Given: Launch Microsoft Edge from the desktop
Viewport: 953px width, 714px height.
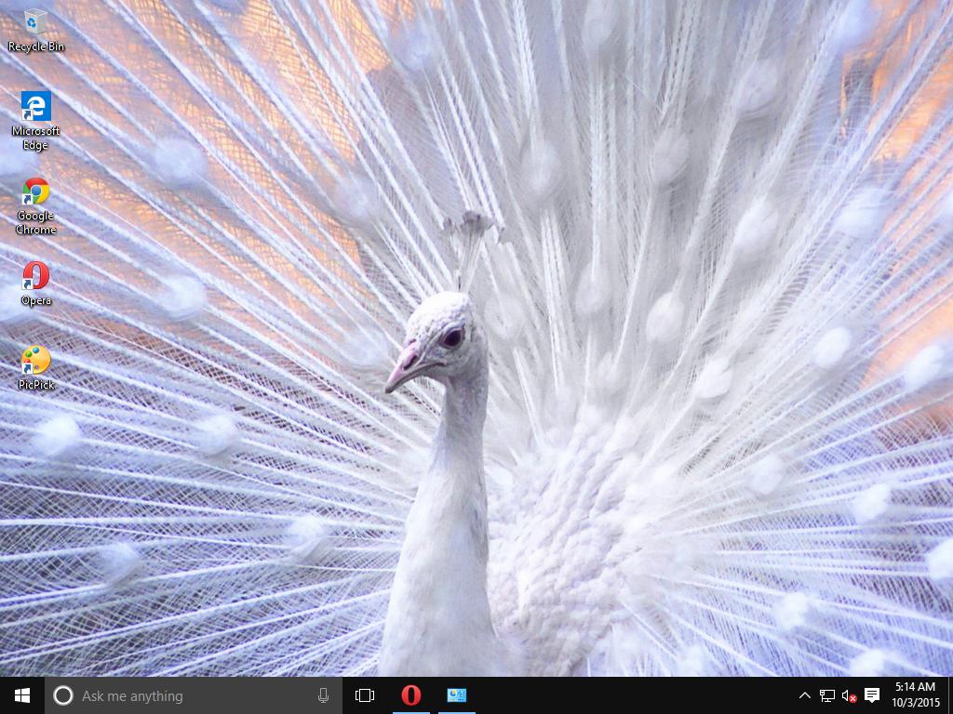Looking at the screenshot, I should click(34, 105).
